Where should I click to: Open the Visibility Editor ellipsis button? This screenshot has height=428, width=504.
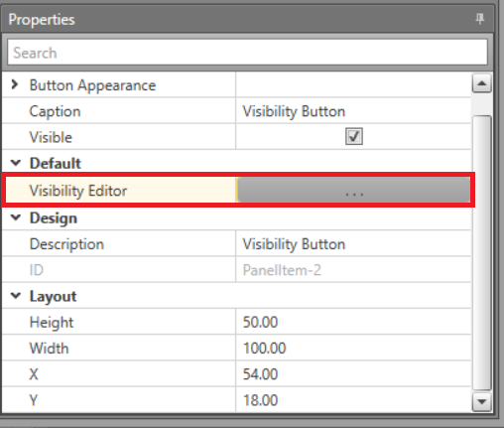click(354, 190)
